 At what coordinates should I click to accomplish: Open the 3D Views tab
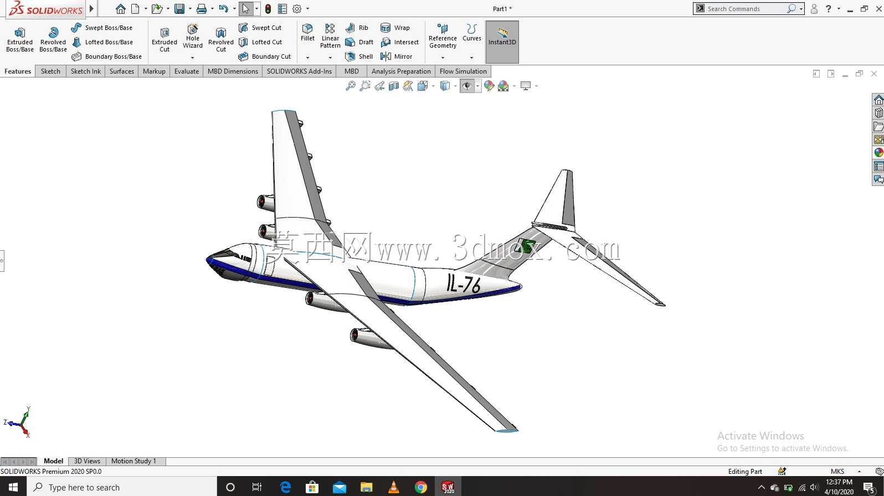[x=87, y=461]
